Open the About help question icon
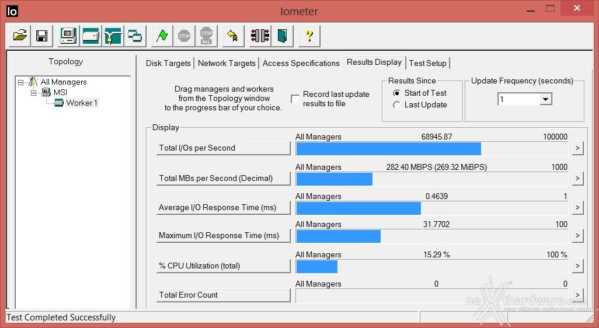 click(x=309, y=36)
